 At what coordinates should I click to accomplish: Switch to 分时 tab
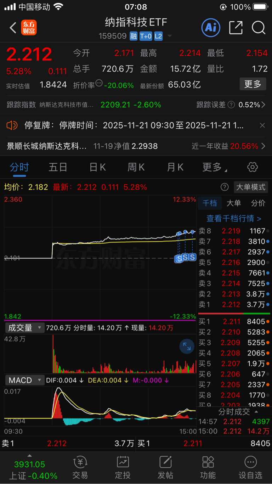tap(19, 167)
